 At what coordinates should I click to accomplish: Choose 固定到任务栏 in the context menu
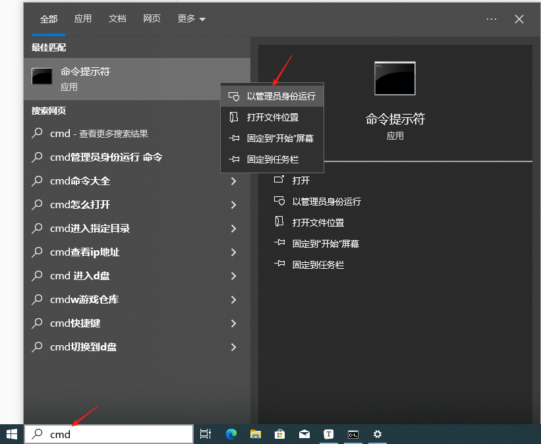coord(272,159)
